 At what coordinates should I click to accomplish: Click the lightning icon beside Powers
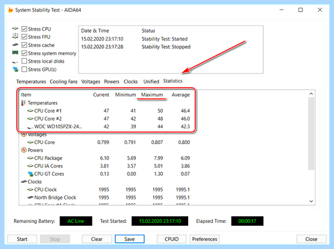pos(23,150)
